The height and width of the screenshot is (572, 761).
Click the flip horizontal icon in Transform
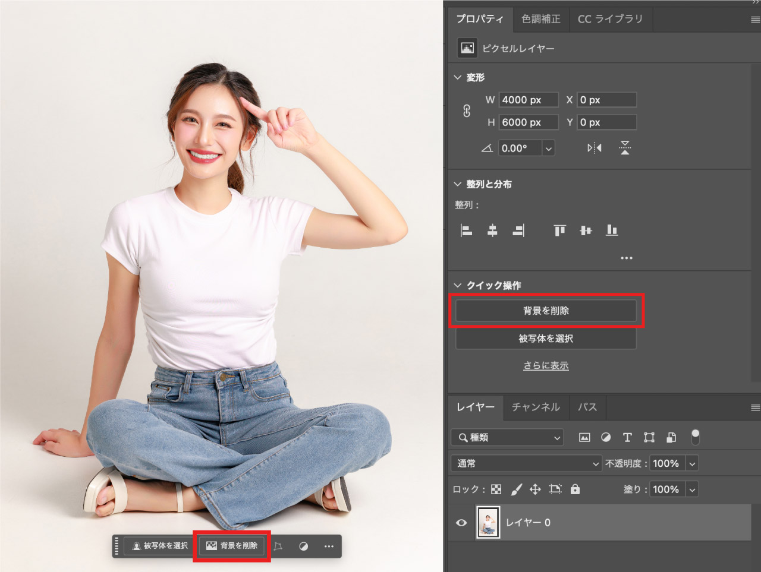pyautogui.click(x=594, y=148)
